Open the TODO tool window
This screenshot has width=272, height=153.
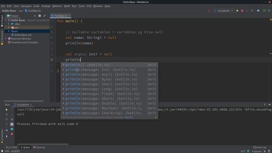11,147
